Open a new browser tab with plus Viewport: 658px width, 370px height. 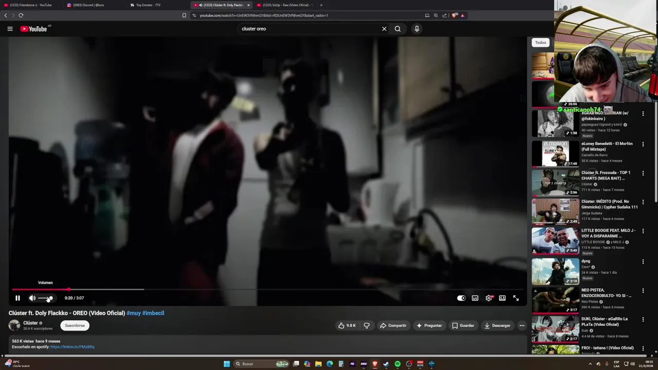(x=321, y=5)
